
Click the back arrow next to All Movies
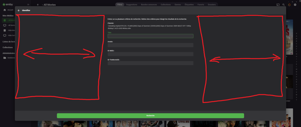tap(38, 5)
